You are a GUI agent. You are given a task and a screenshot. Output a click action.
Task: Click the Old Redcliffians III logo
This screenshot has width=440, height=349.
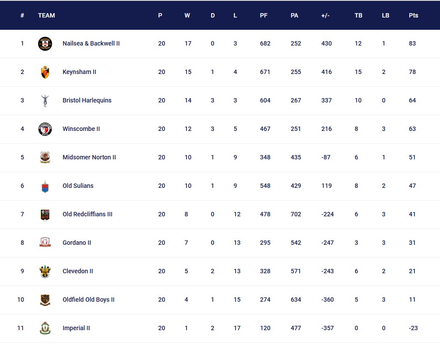(45, 215)
